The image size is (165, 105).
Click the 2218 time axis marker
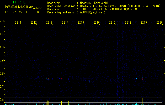coord(128,22)
